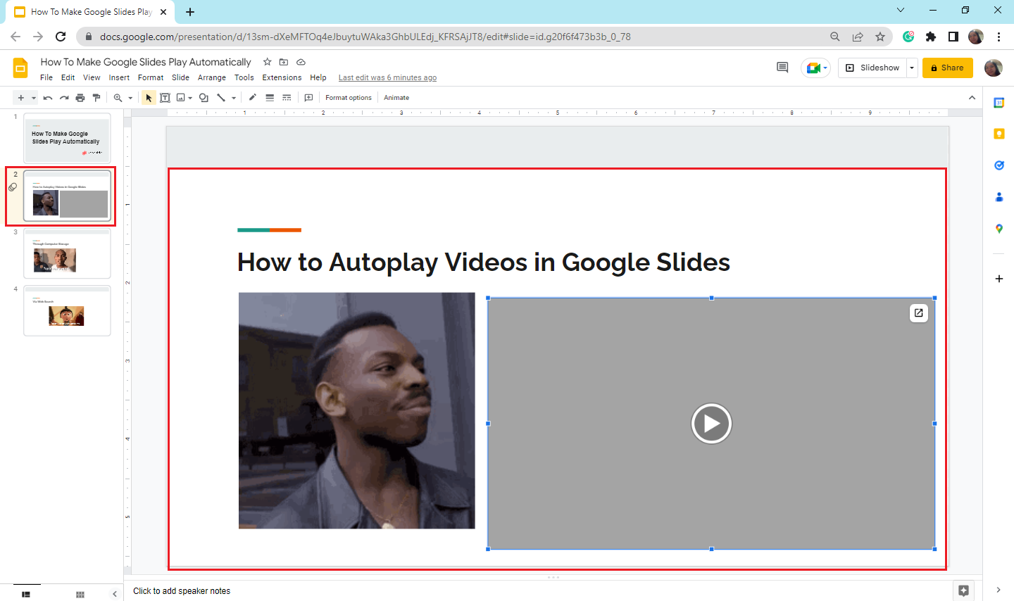Open Google Keep from the side panel
1014x601 pixels.
(999, 134)
